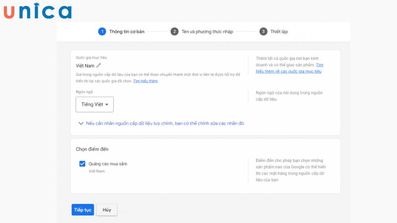Click the step 1 circle icon
This screenshot has height=223, width=397.
(x=102, y=31)
